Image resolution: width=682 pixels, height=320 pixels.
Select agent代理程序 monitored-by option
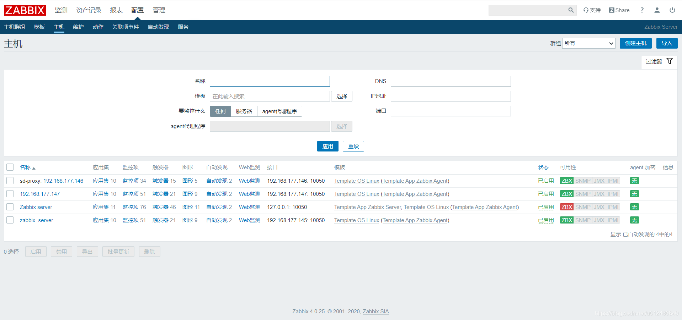pyautogui.click(x=279, y=111)
